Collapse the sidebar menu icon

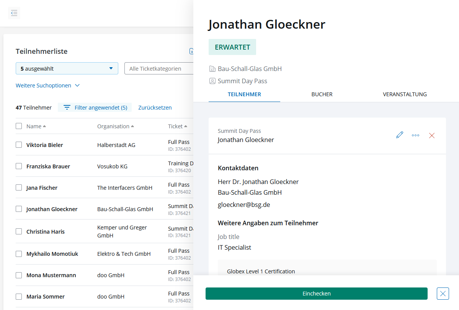coord(14,13)
